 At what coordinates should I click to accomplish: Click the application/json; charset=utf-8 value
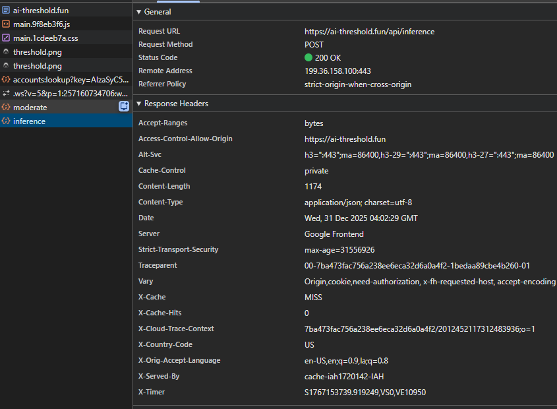pos(358,203)
